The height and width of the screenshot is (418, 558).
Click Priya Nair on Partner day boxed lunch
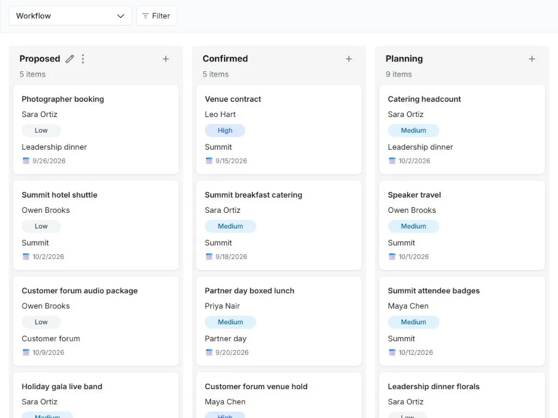(222, 306)
